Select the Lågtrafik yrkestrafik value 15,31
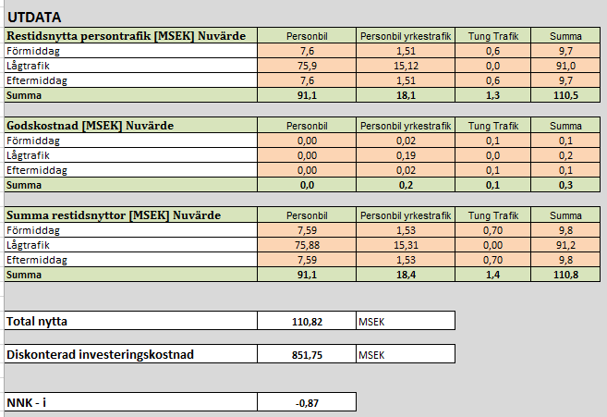The width and height of the screenshot is (607, 417). tap(406, 244)
